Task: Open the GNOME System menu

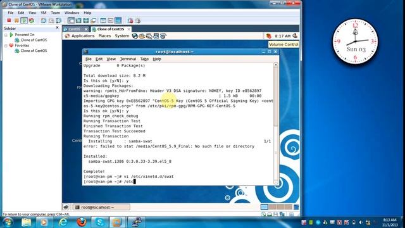Action: 122,36
